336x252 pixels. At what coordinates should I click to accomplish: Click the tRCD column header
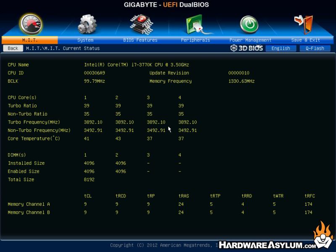(121, 196)
